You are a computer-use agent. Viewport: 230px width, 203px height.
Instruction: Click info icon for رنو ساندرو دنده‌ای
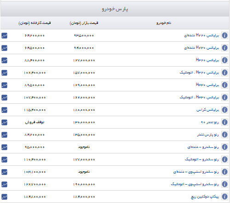click(224, 147)
